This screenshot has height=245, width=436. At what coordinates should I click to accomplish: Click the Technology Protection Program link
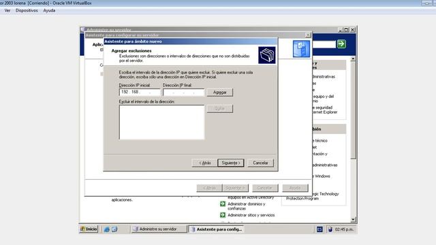point(313,196)
